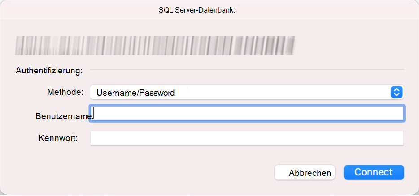
Task: Click the SQL Server-Datenbank dialog title
Action: click(196, 10)
